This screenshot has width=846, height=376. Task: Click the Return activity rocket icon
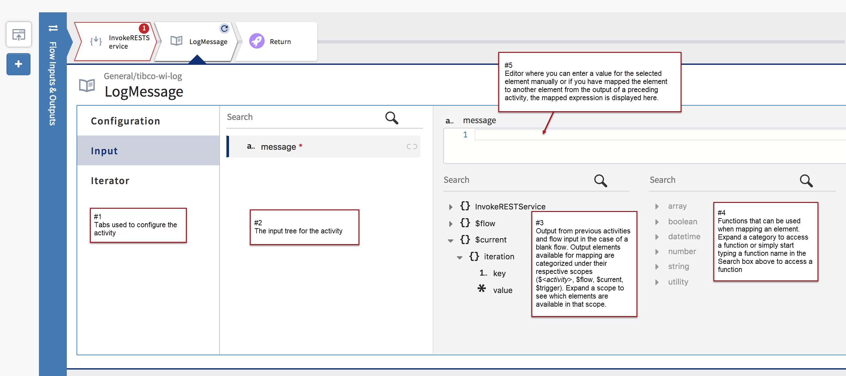[x=257, y=41]
